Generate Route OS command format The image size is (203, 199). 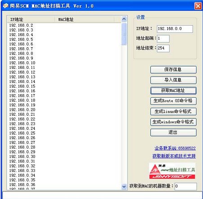(173, 101)
